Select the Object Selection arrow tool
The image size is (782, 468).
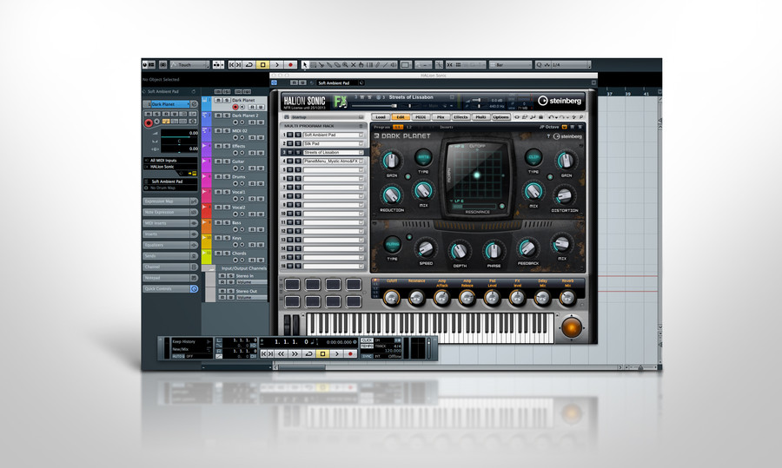point(305,65)
